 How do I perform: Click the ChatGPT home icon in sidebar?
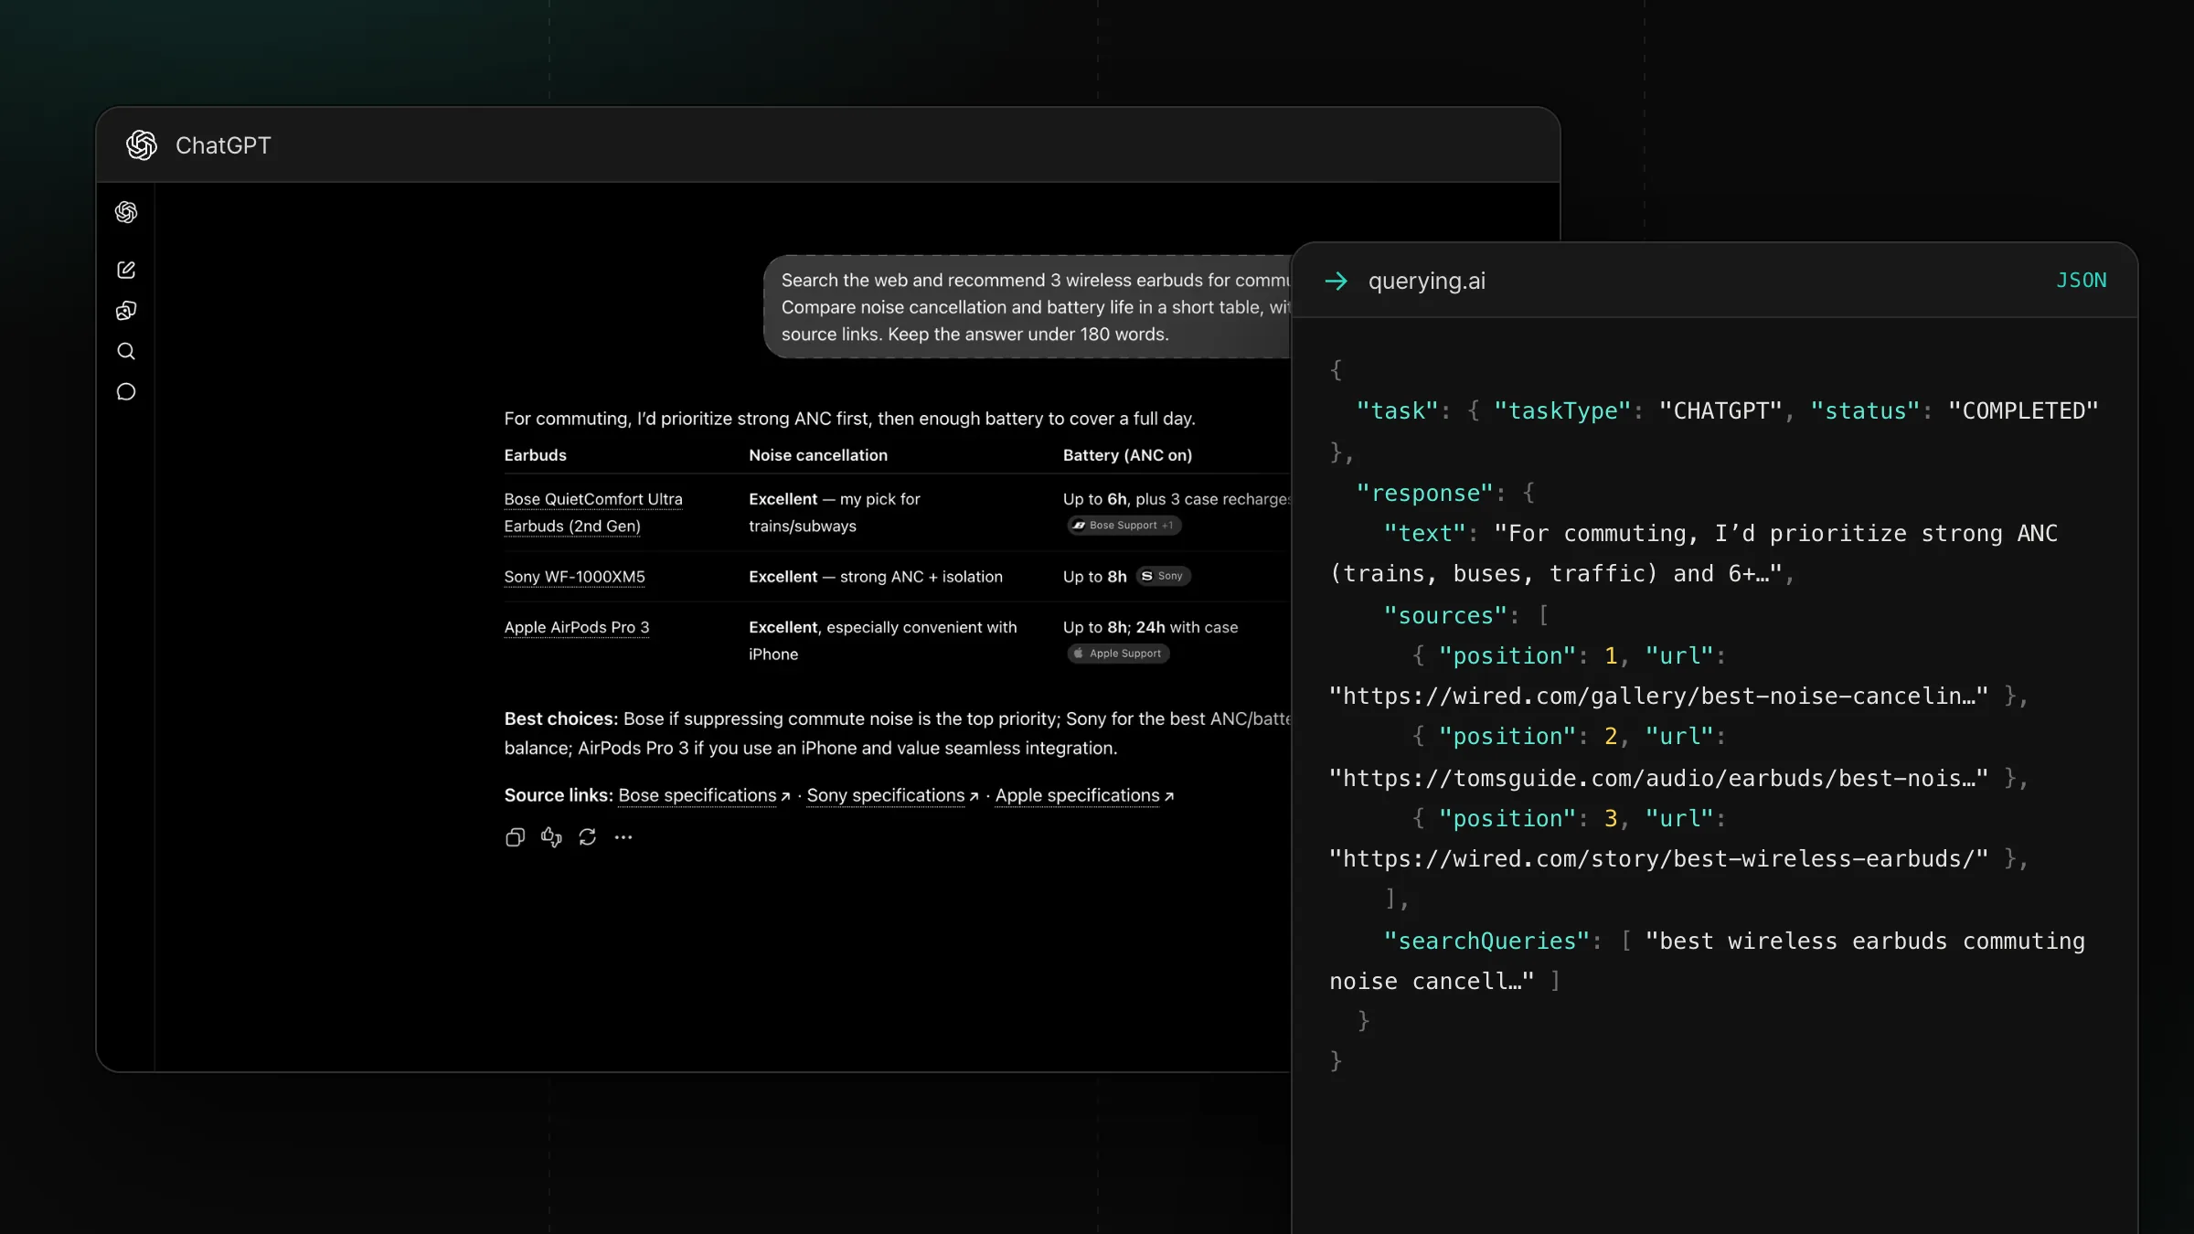(x=126, y=212)
